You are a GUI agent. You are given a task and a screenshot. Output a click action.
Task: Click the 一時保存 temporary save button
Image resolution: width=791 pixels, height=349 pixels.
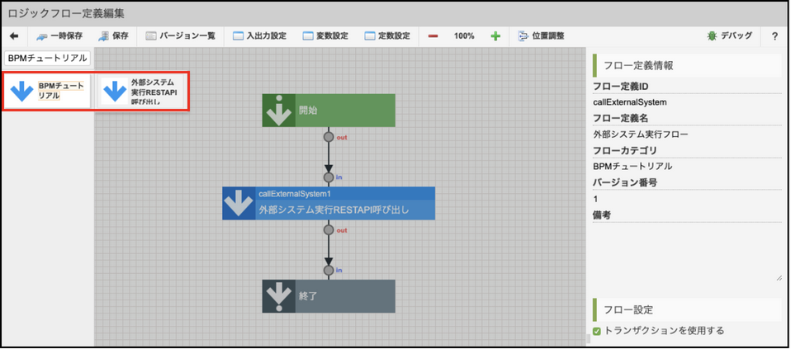59,36
